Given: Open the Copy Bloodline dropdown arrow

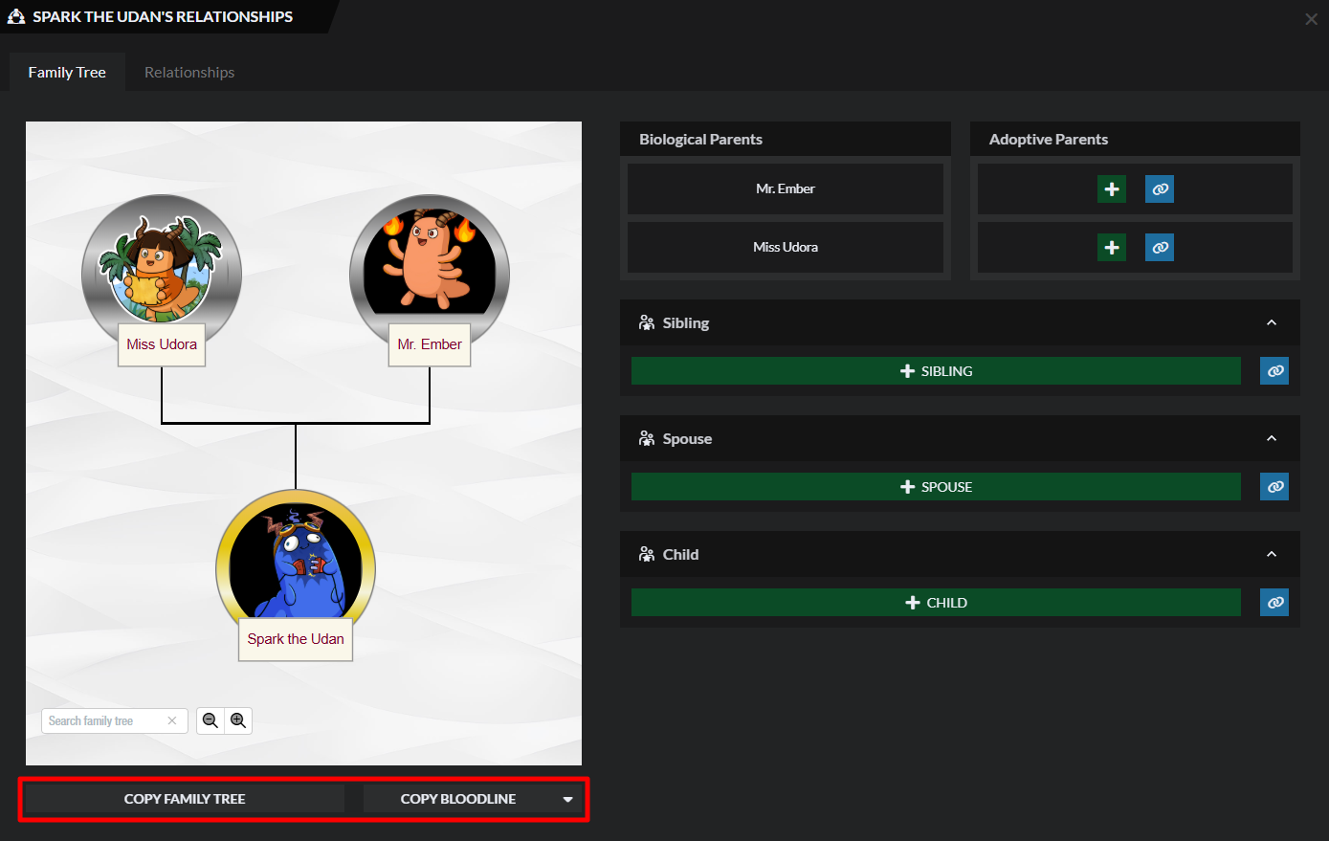Looking at the screenshot, I should tap(568, 800).
